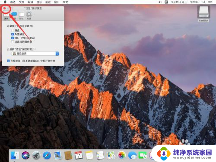Uncheck the 外置磁盘 checkbox
Image resolution: width=216 pixels, height=162 pixels.
13,34
